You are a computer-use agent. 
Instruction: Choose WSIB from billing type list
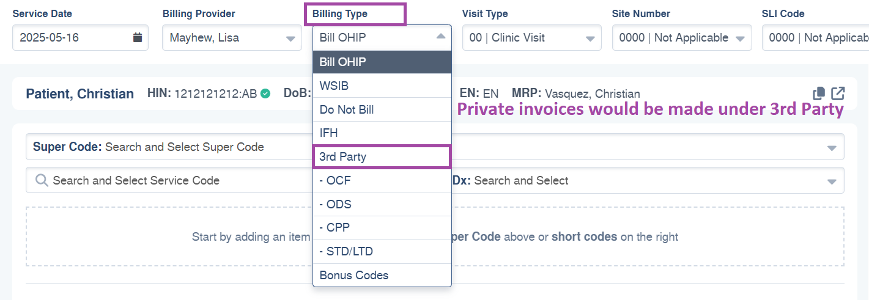(382, 86)
